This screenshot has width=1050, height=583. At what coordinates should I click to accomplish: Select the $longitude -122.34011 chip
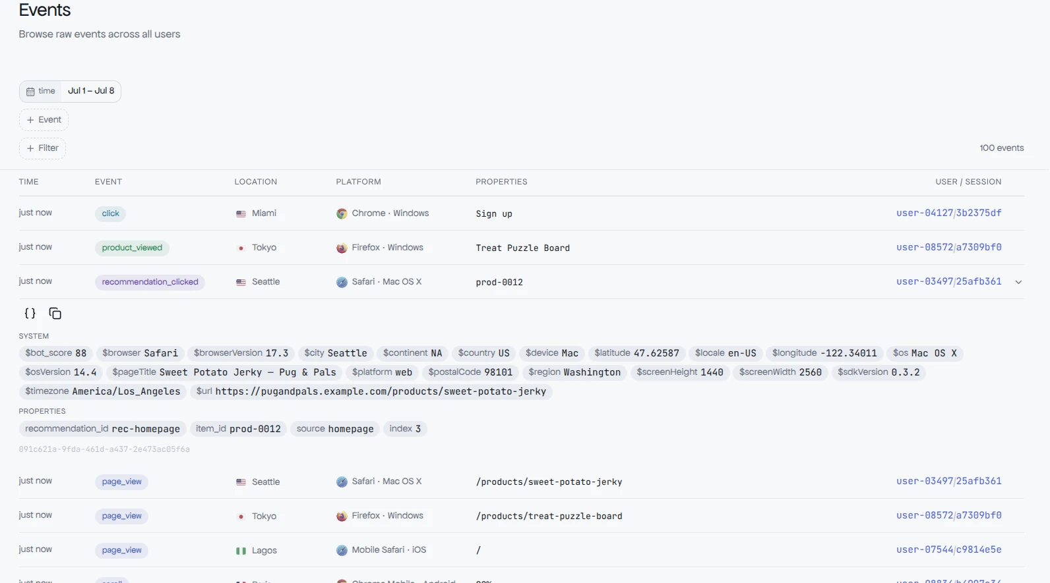824,353
